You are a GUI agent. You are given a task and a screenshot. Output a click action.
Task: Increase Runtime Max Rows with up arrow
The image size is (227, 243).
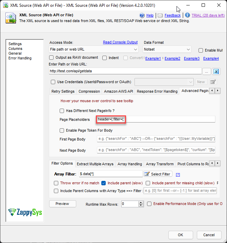pos(141,202)
